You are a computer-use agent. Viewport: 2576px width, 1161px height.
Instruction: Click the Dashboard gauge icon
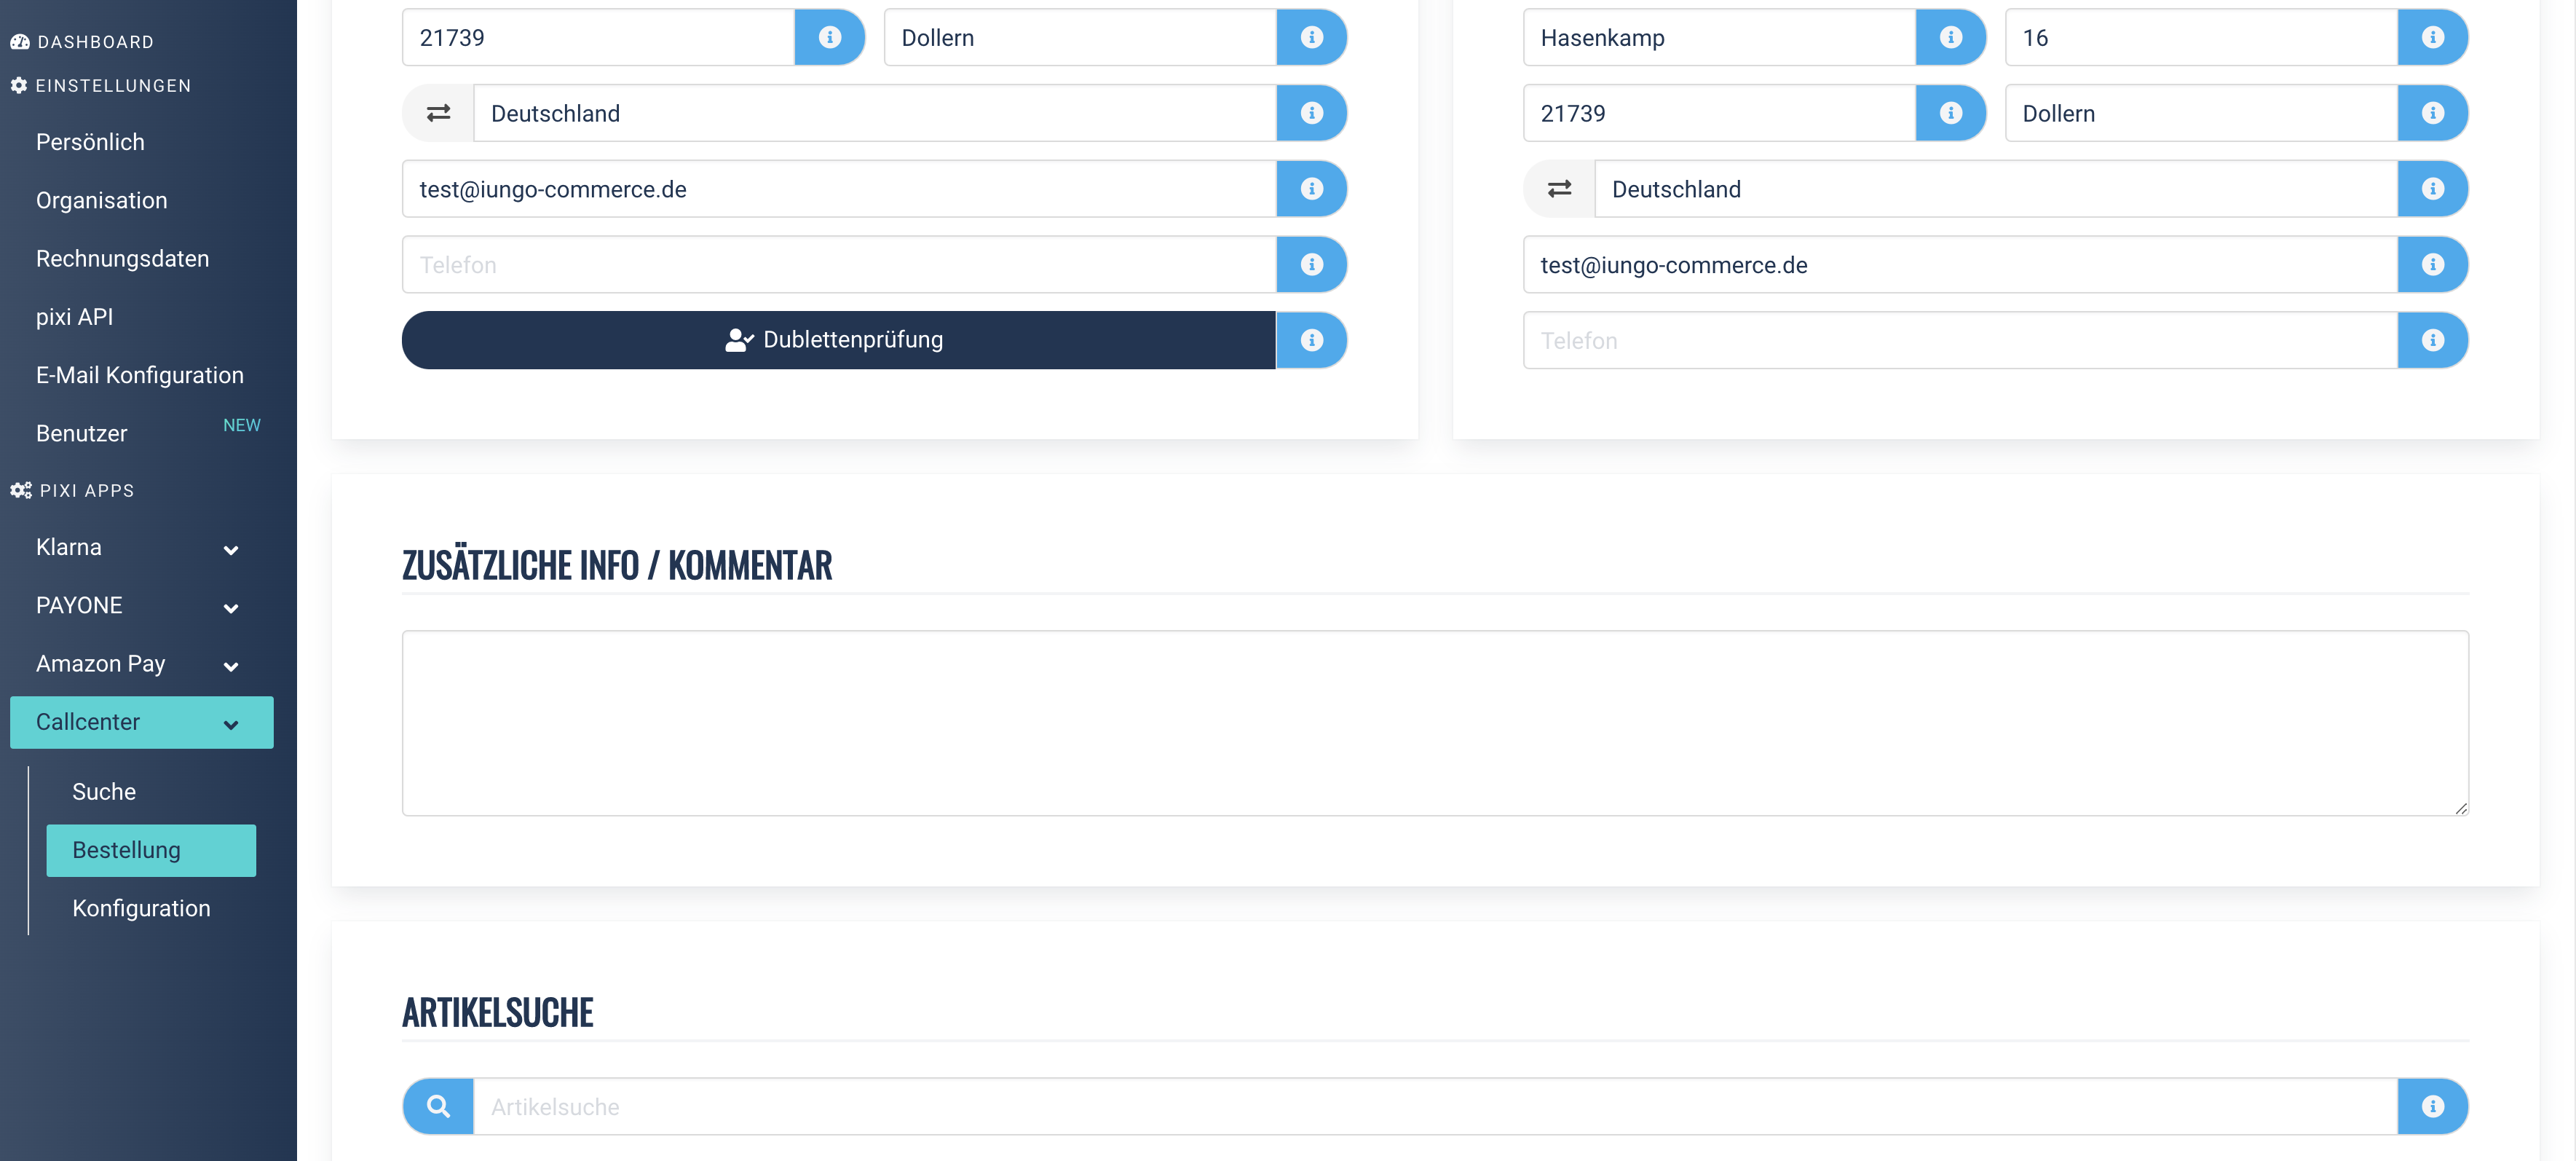(20, 42)
